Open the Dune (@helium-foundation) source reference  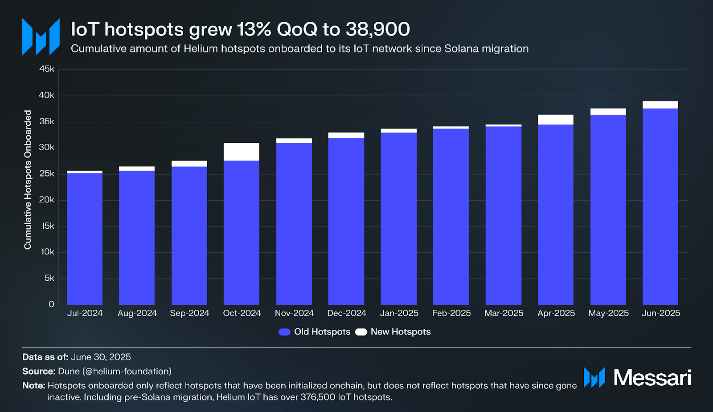(115, 371)
